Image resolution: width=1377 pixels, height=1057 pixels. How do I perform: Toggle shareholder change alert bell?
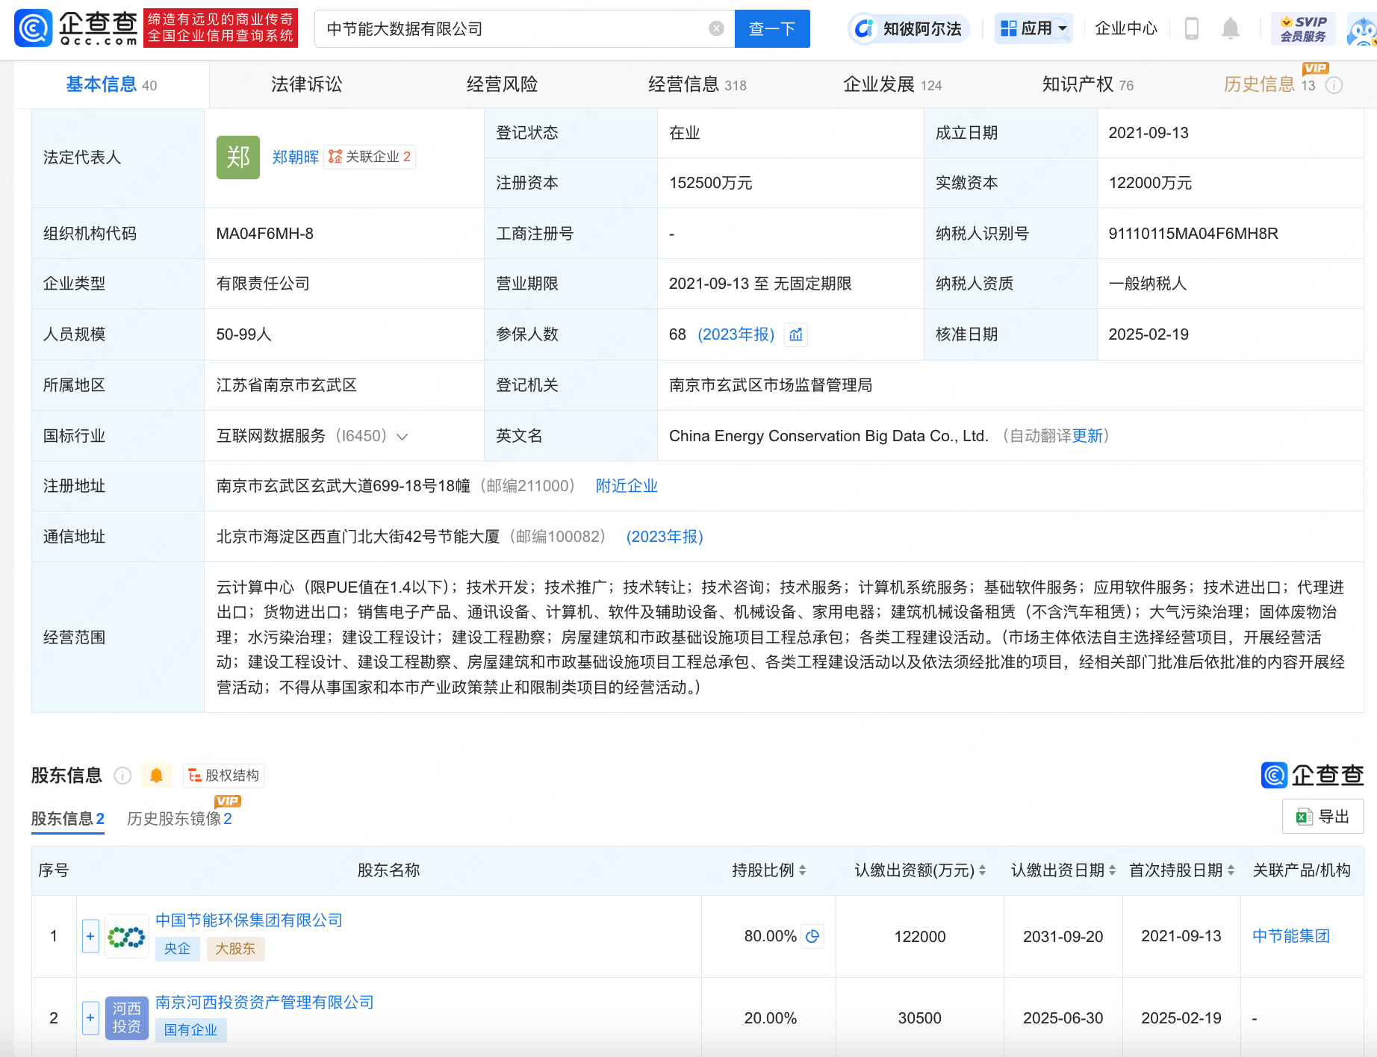[x=156, y=776]
